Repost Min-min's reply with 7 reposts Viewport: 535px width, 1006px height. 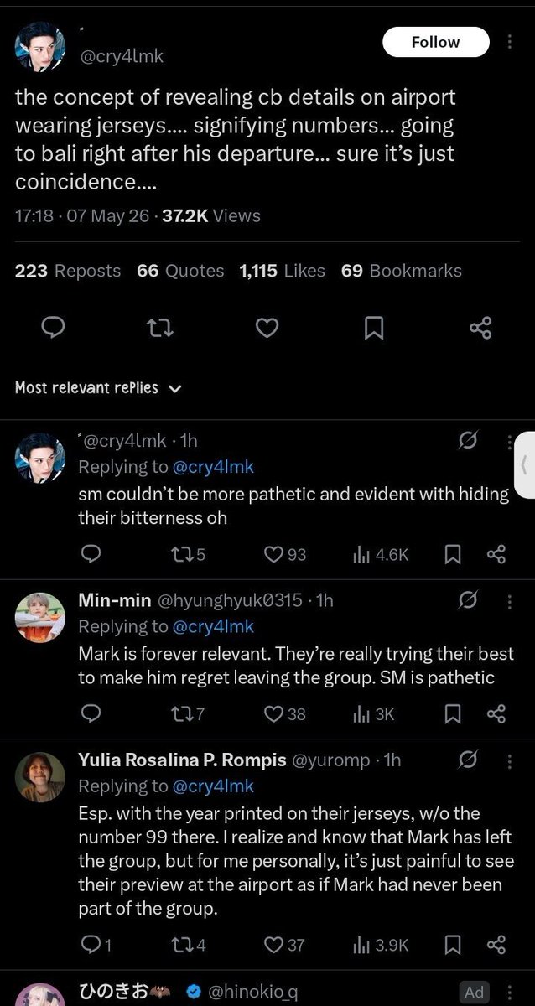coord(188,714)
